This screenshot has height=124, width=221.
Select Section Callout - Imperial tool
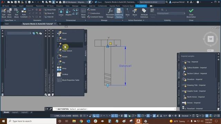(x=194, y=73)
